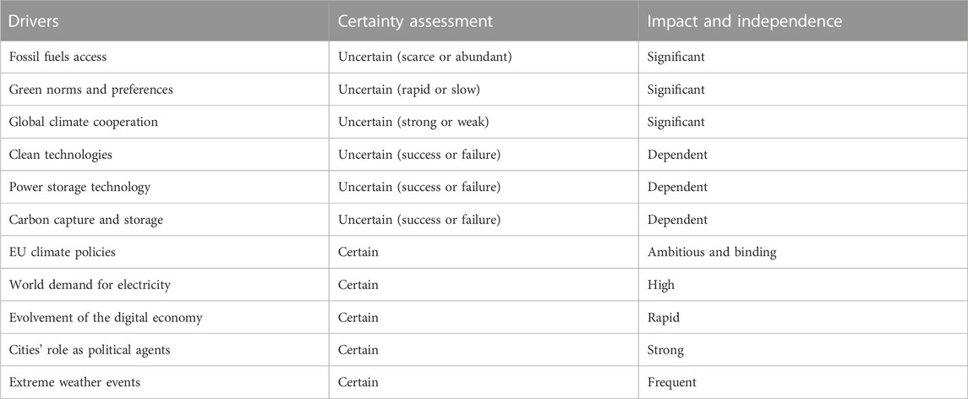Select Green norms and preferences row label
Screen dimensions: 968x399
(x=164, y=90)
